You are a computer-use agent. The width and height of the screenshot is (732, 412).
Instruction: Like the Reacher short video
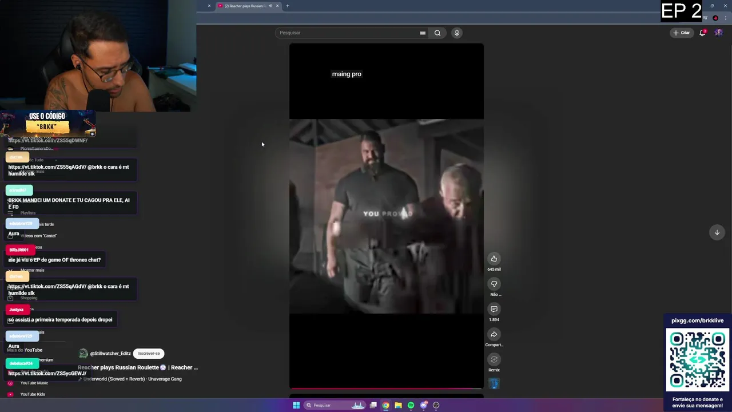tap(494, 259)
